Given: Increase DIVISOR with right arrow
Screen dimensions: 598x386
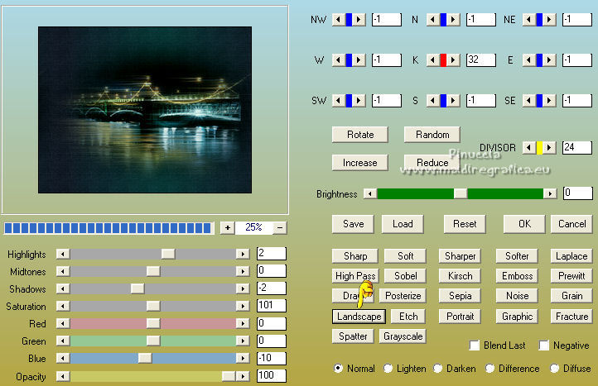Looking at the screenshot, I should pyautogui.click(x=549, y=147).
